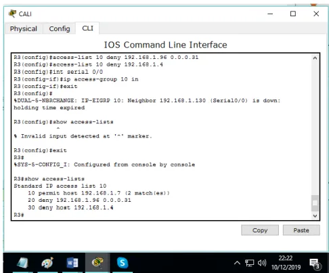Close the CALI window
This screenshot has width=329, height=273.
coord(316,14)
